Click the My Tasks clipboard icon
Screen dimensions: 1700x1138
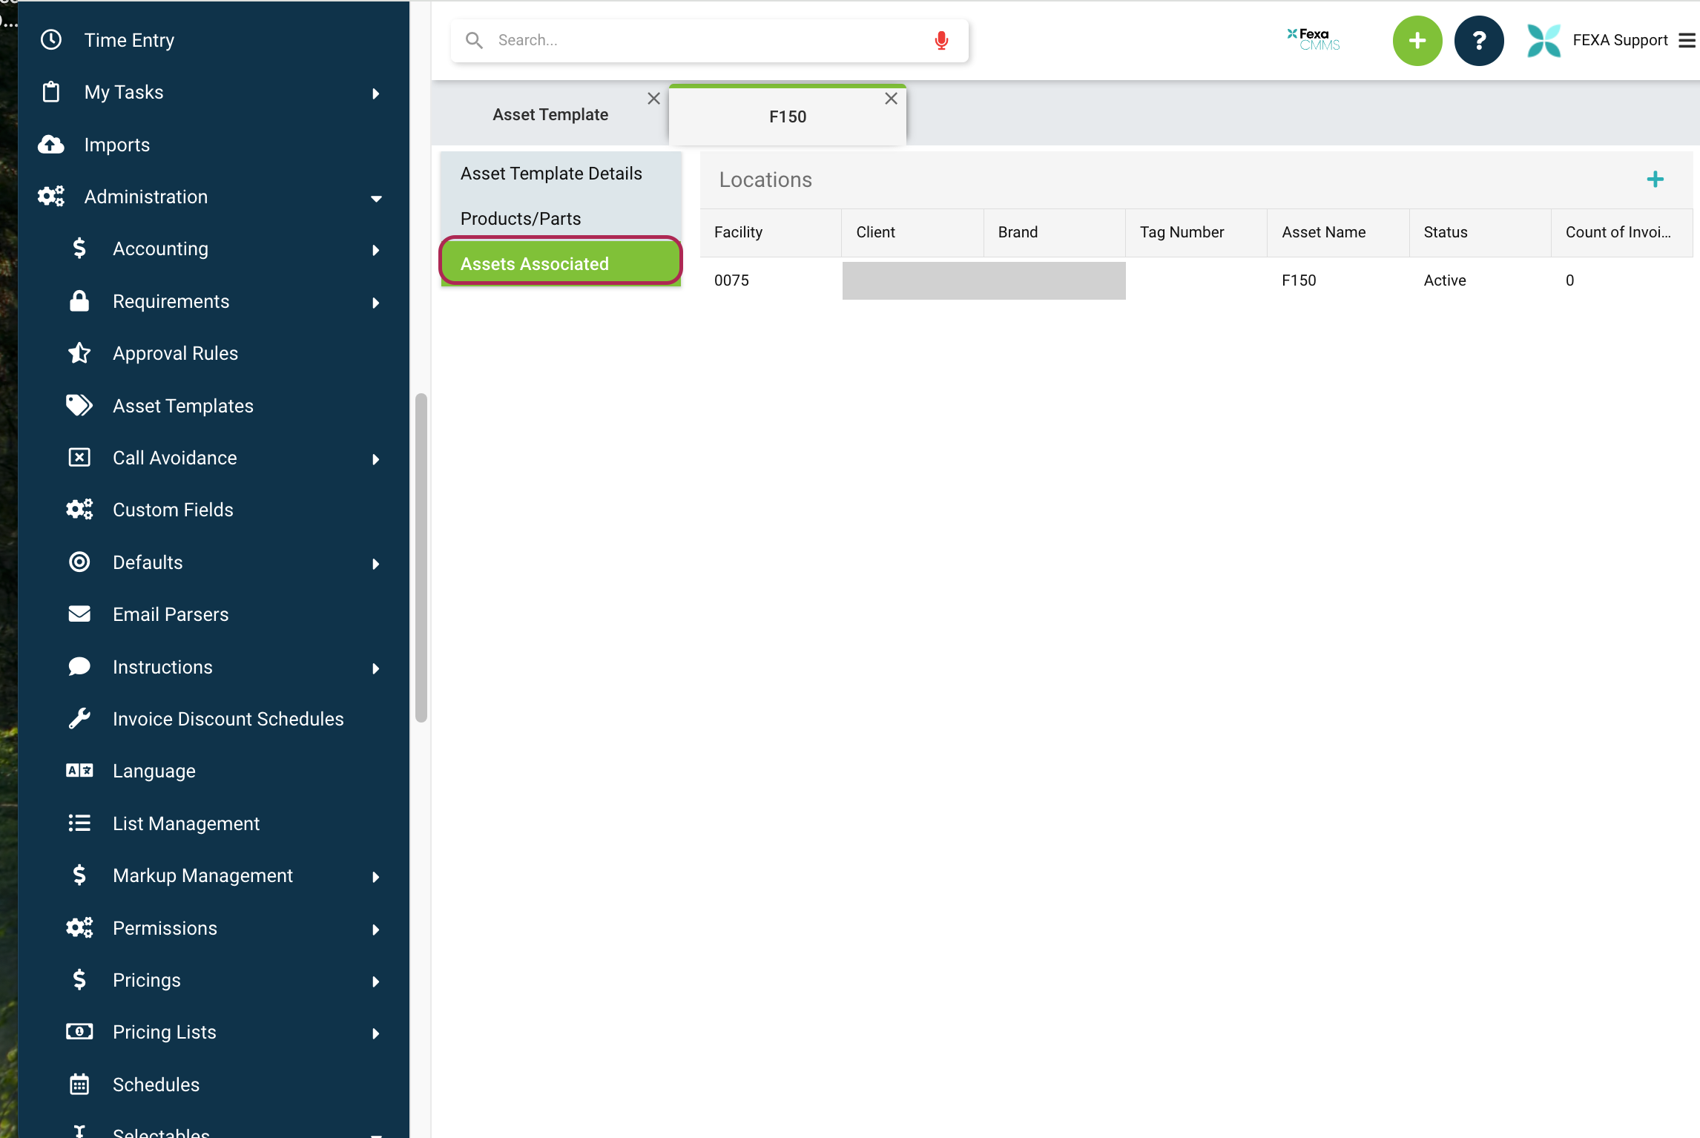[50, 92]
